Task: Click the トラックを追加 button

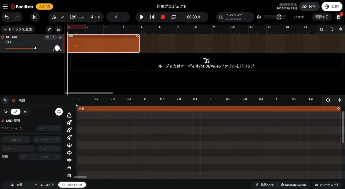Action: (x=18, y=29)
